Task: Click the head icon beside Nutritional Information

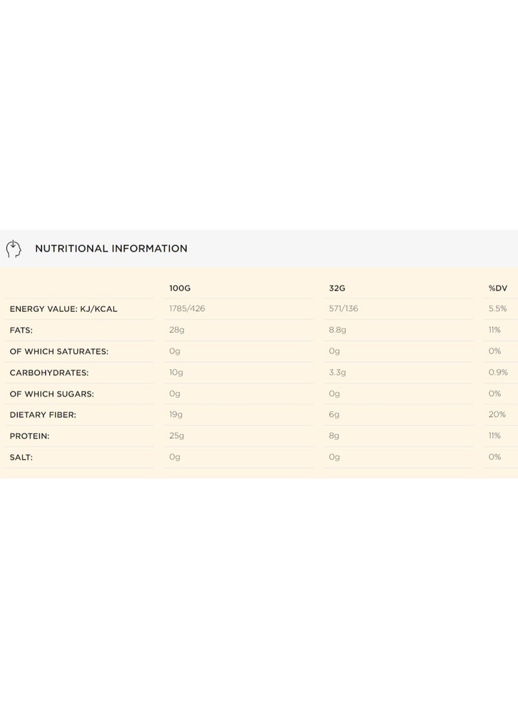Action: pos(14,248)
